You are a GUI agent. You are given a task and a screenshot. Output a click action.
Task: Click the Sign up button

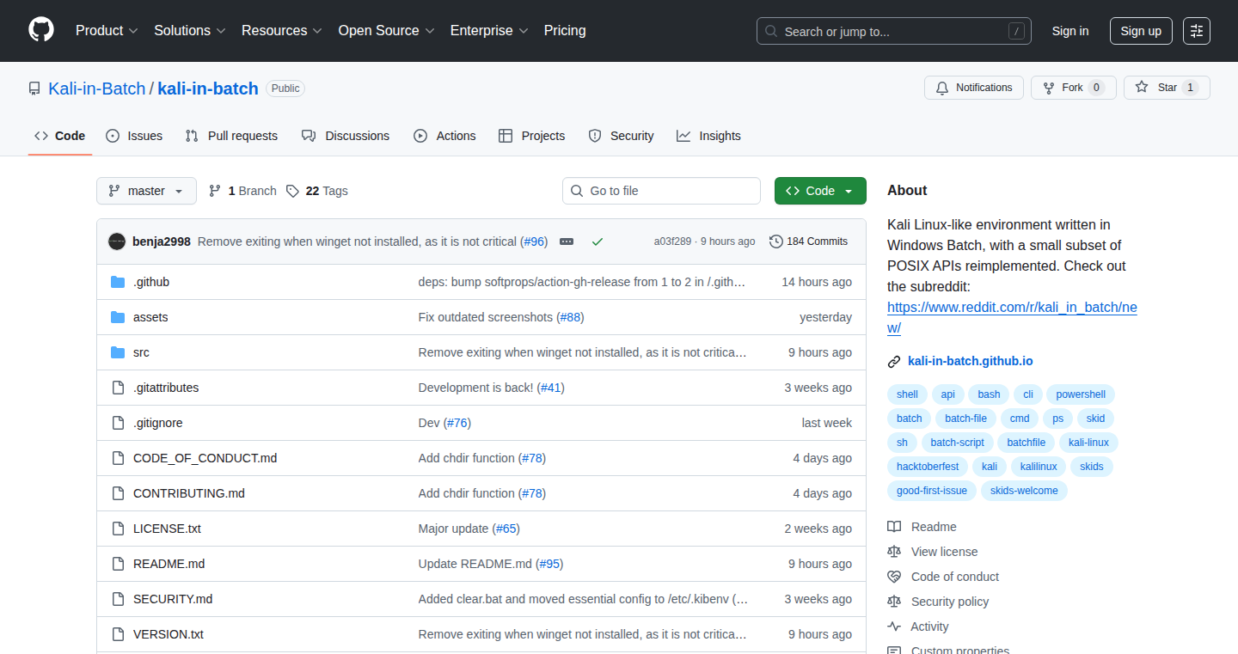click(x=1141, y=31)
